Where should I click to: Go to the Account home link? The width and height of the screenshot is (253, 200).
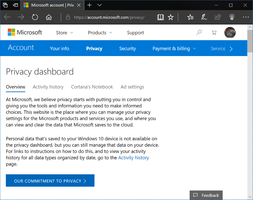(x=21, y=48)
